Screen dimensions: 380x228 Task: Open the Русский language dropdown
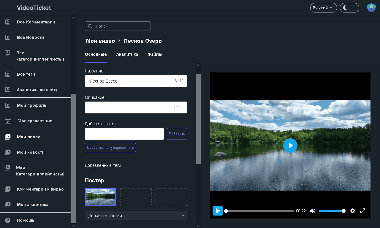(x=323, y=8)
